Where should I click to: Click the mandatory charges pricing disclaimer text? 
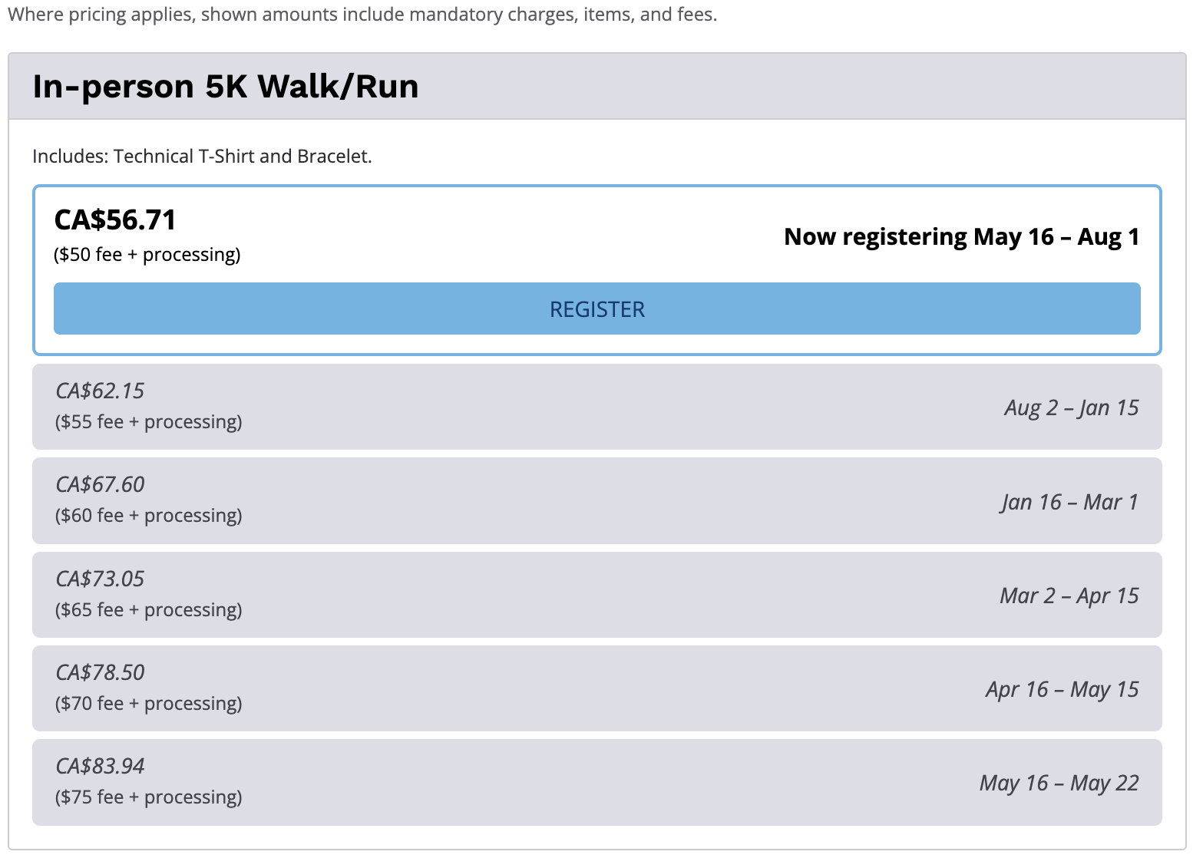[362, 15]
